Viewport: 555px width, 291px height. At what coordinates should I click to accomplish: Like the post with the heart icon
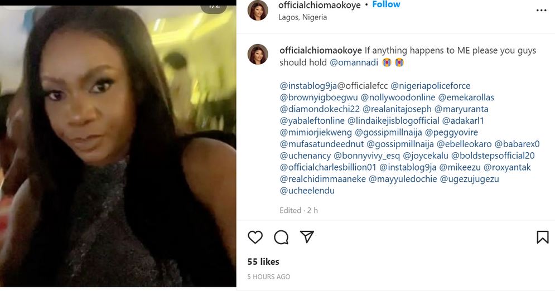tap(255, 237)
